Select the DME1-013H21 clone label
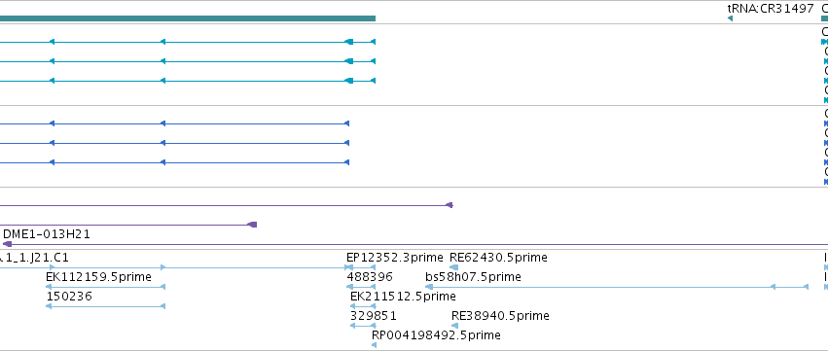 pyautogui.click(x=47, y=233)
